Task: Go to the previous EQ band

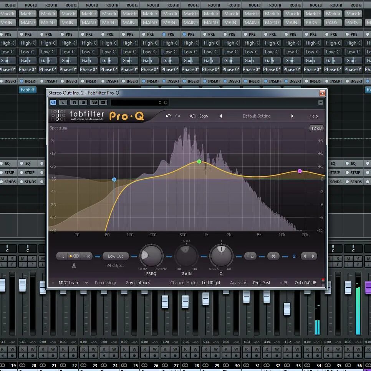Action: [305, 256]
